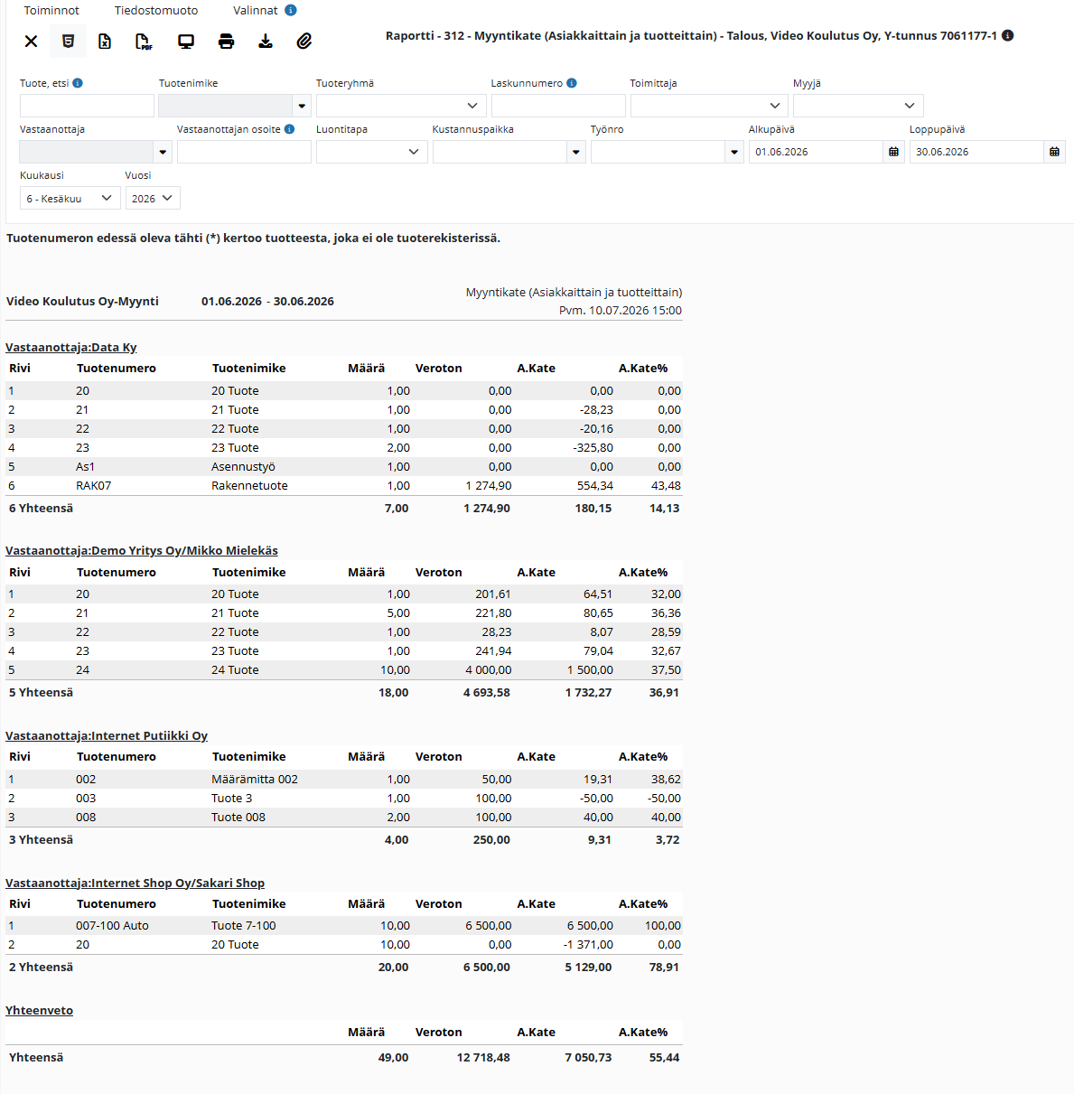Image resolution: width=1074 pixels, height=1094 pixels.
Task: Show info tooltip next to Valinnat
Action: [x=290, y=11]
